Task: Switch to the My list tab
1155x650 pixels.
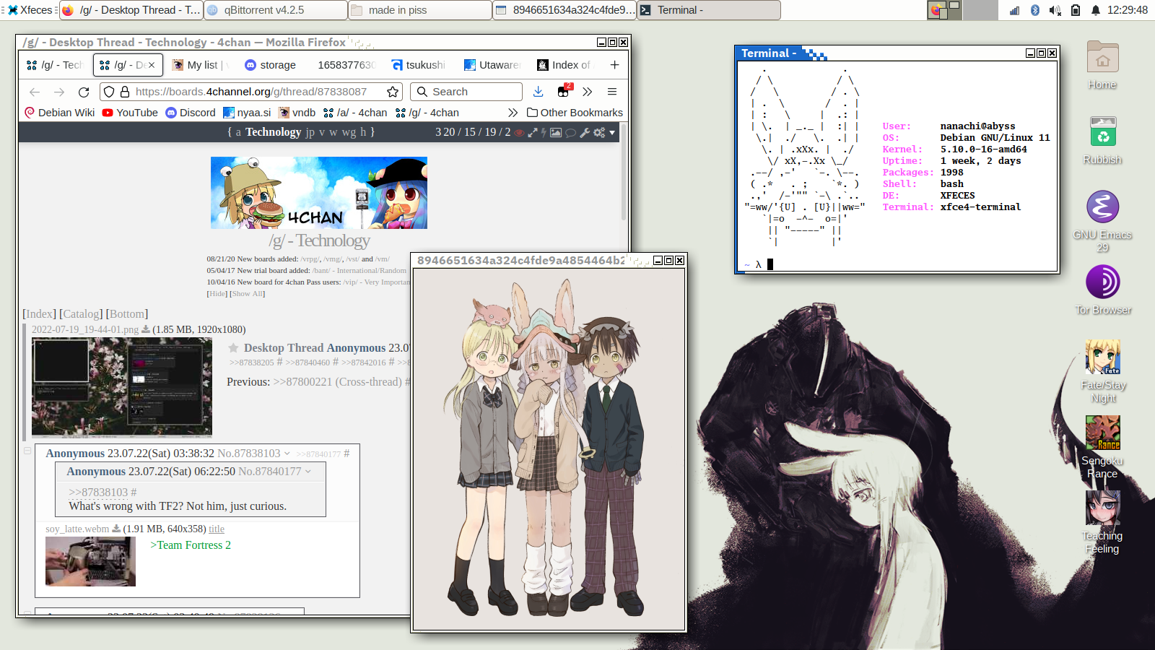Action: (201, 65)
